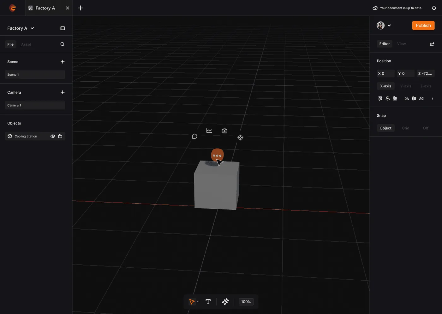The image size is (442, 314).
Task: Set snap mode to Object
Action: pyautogui.click(x=385, y=128)
